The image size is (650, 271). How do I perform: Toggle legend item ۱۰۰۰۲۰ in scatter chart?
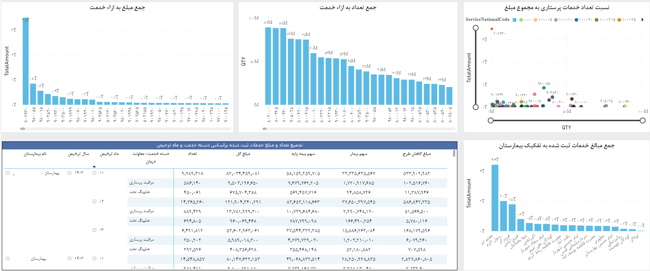point(584,20)
